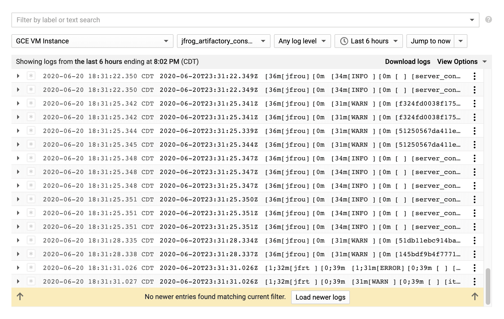Image resolution: width=504 pixels, height=319 pixels.
Task: Open more-actions menu for 18:31:25.345 entry
Action: (474, 145)
